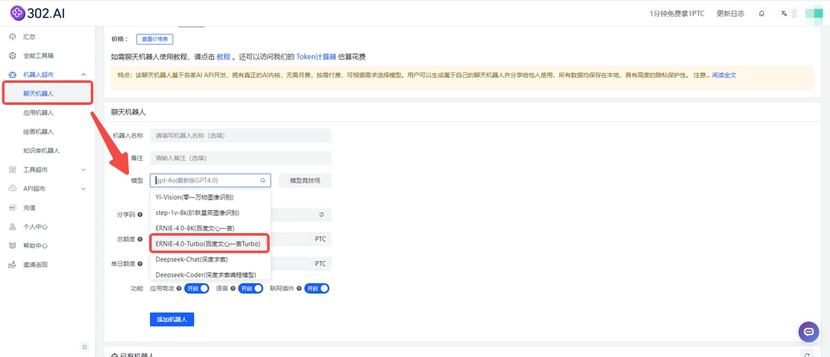The height and width of the screenshot is (357, 830).
Task: Click the 邀请返现 text in sidebar
Action: (36, 264)
